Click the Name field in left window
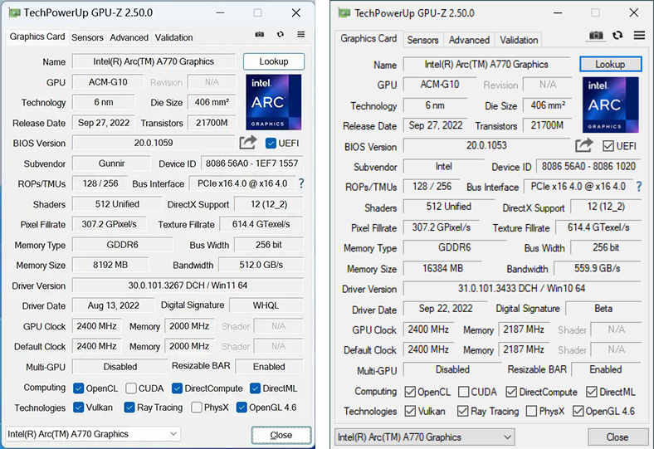 pyautogui.click(x=154, y=61)
